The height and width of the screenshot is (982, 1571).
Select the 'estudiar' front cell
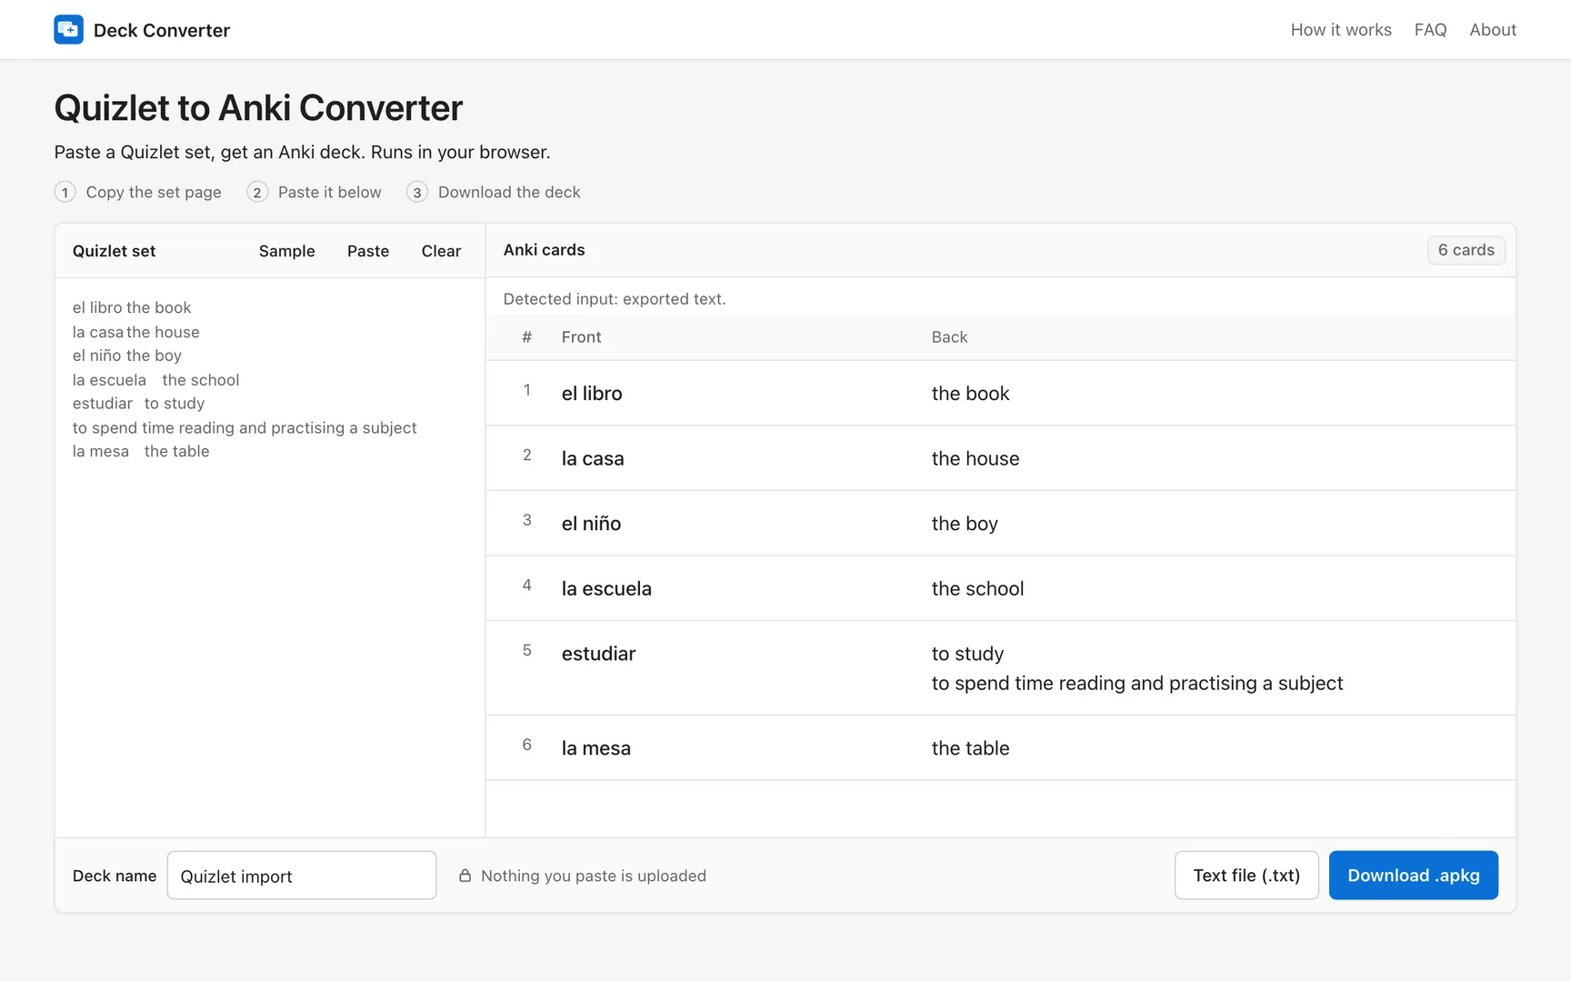click(x=598, y=654)
